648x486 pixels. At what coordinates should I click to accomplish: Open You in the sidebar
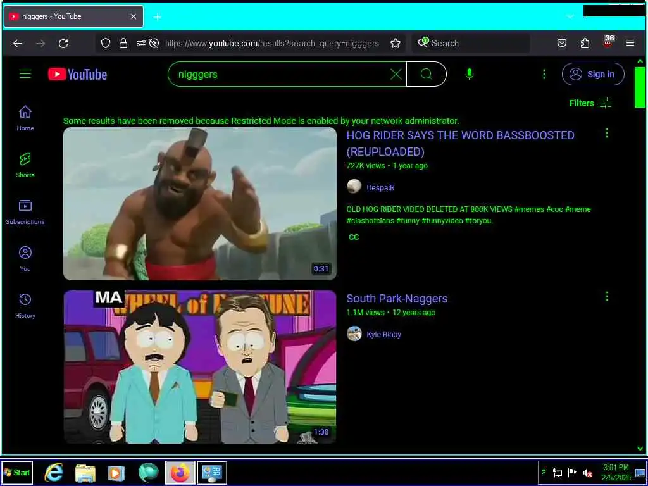click(x=25, y=259)
